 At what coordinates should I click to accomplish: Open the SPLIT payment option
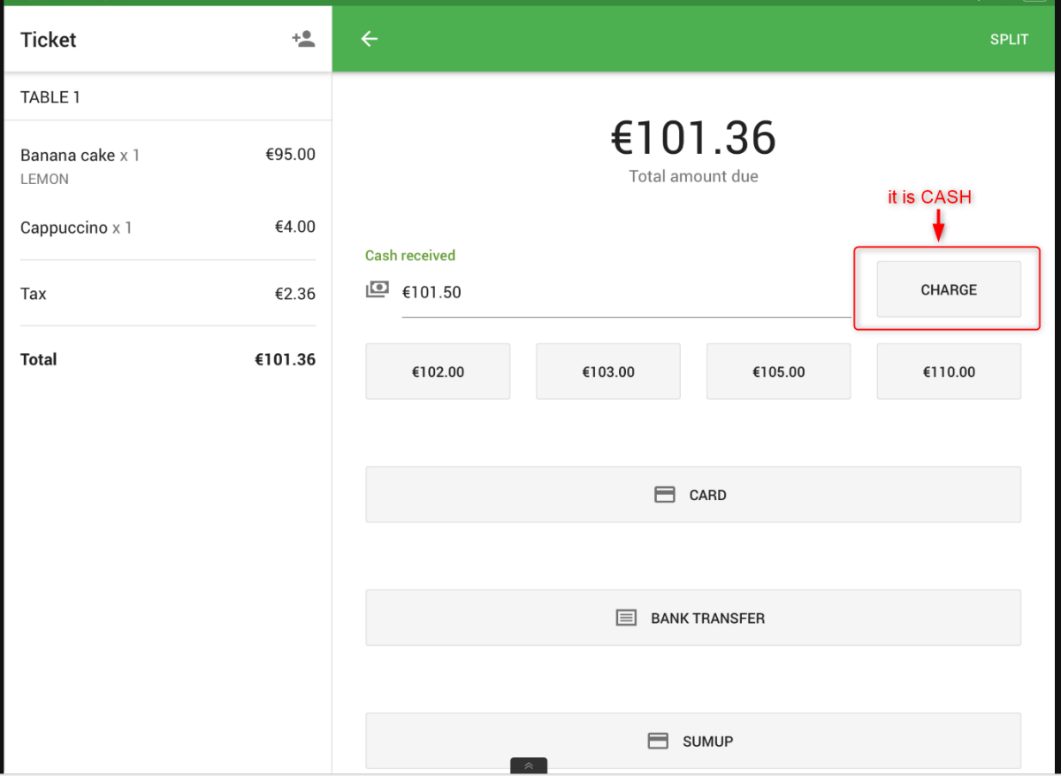point(1009,39)
